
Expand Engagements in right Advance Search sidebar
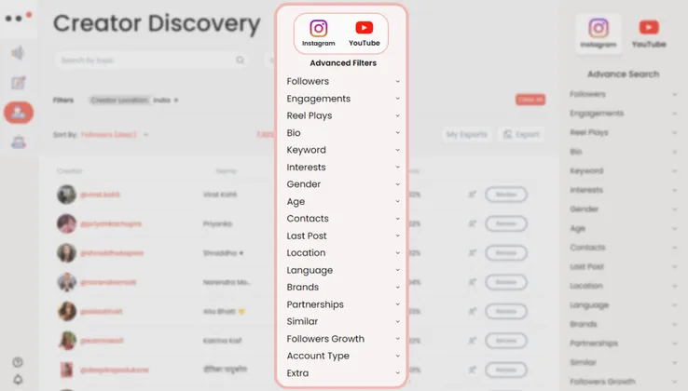tap(624, 114)
